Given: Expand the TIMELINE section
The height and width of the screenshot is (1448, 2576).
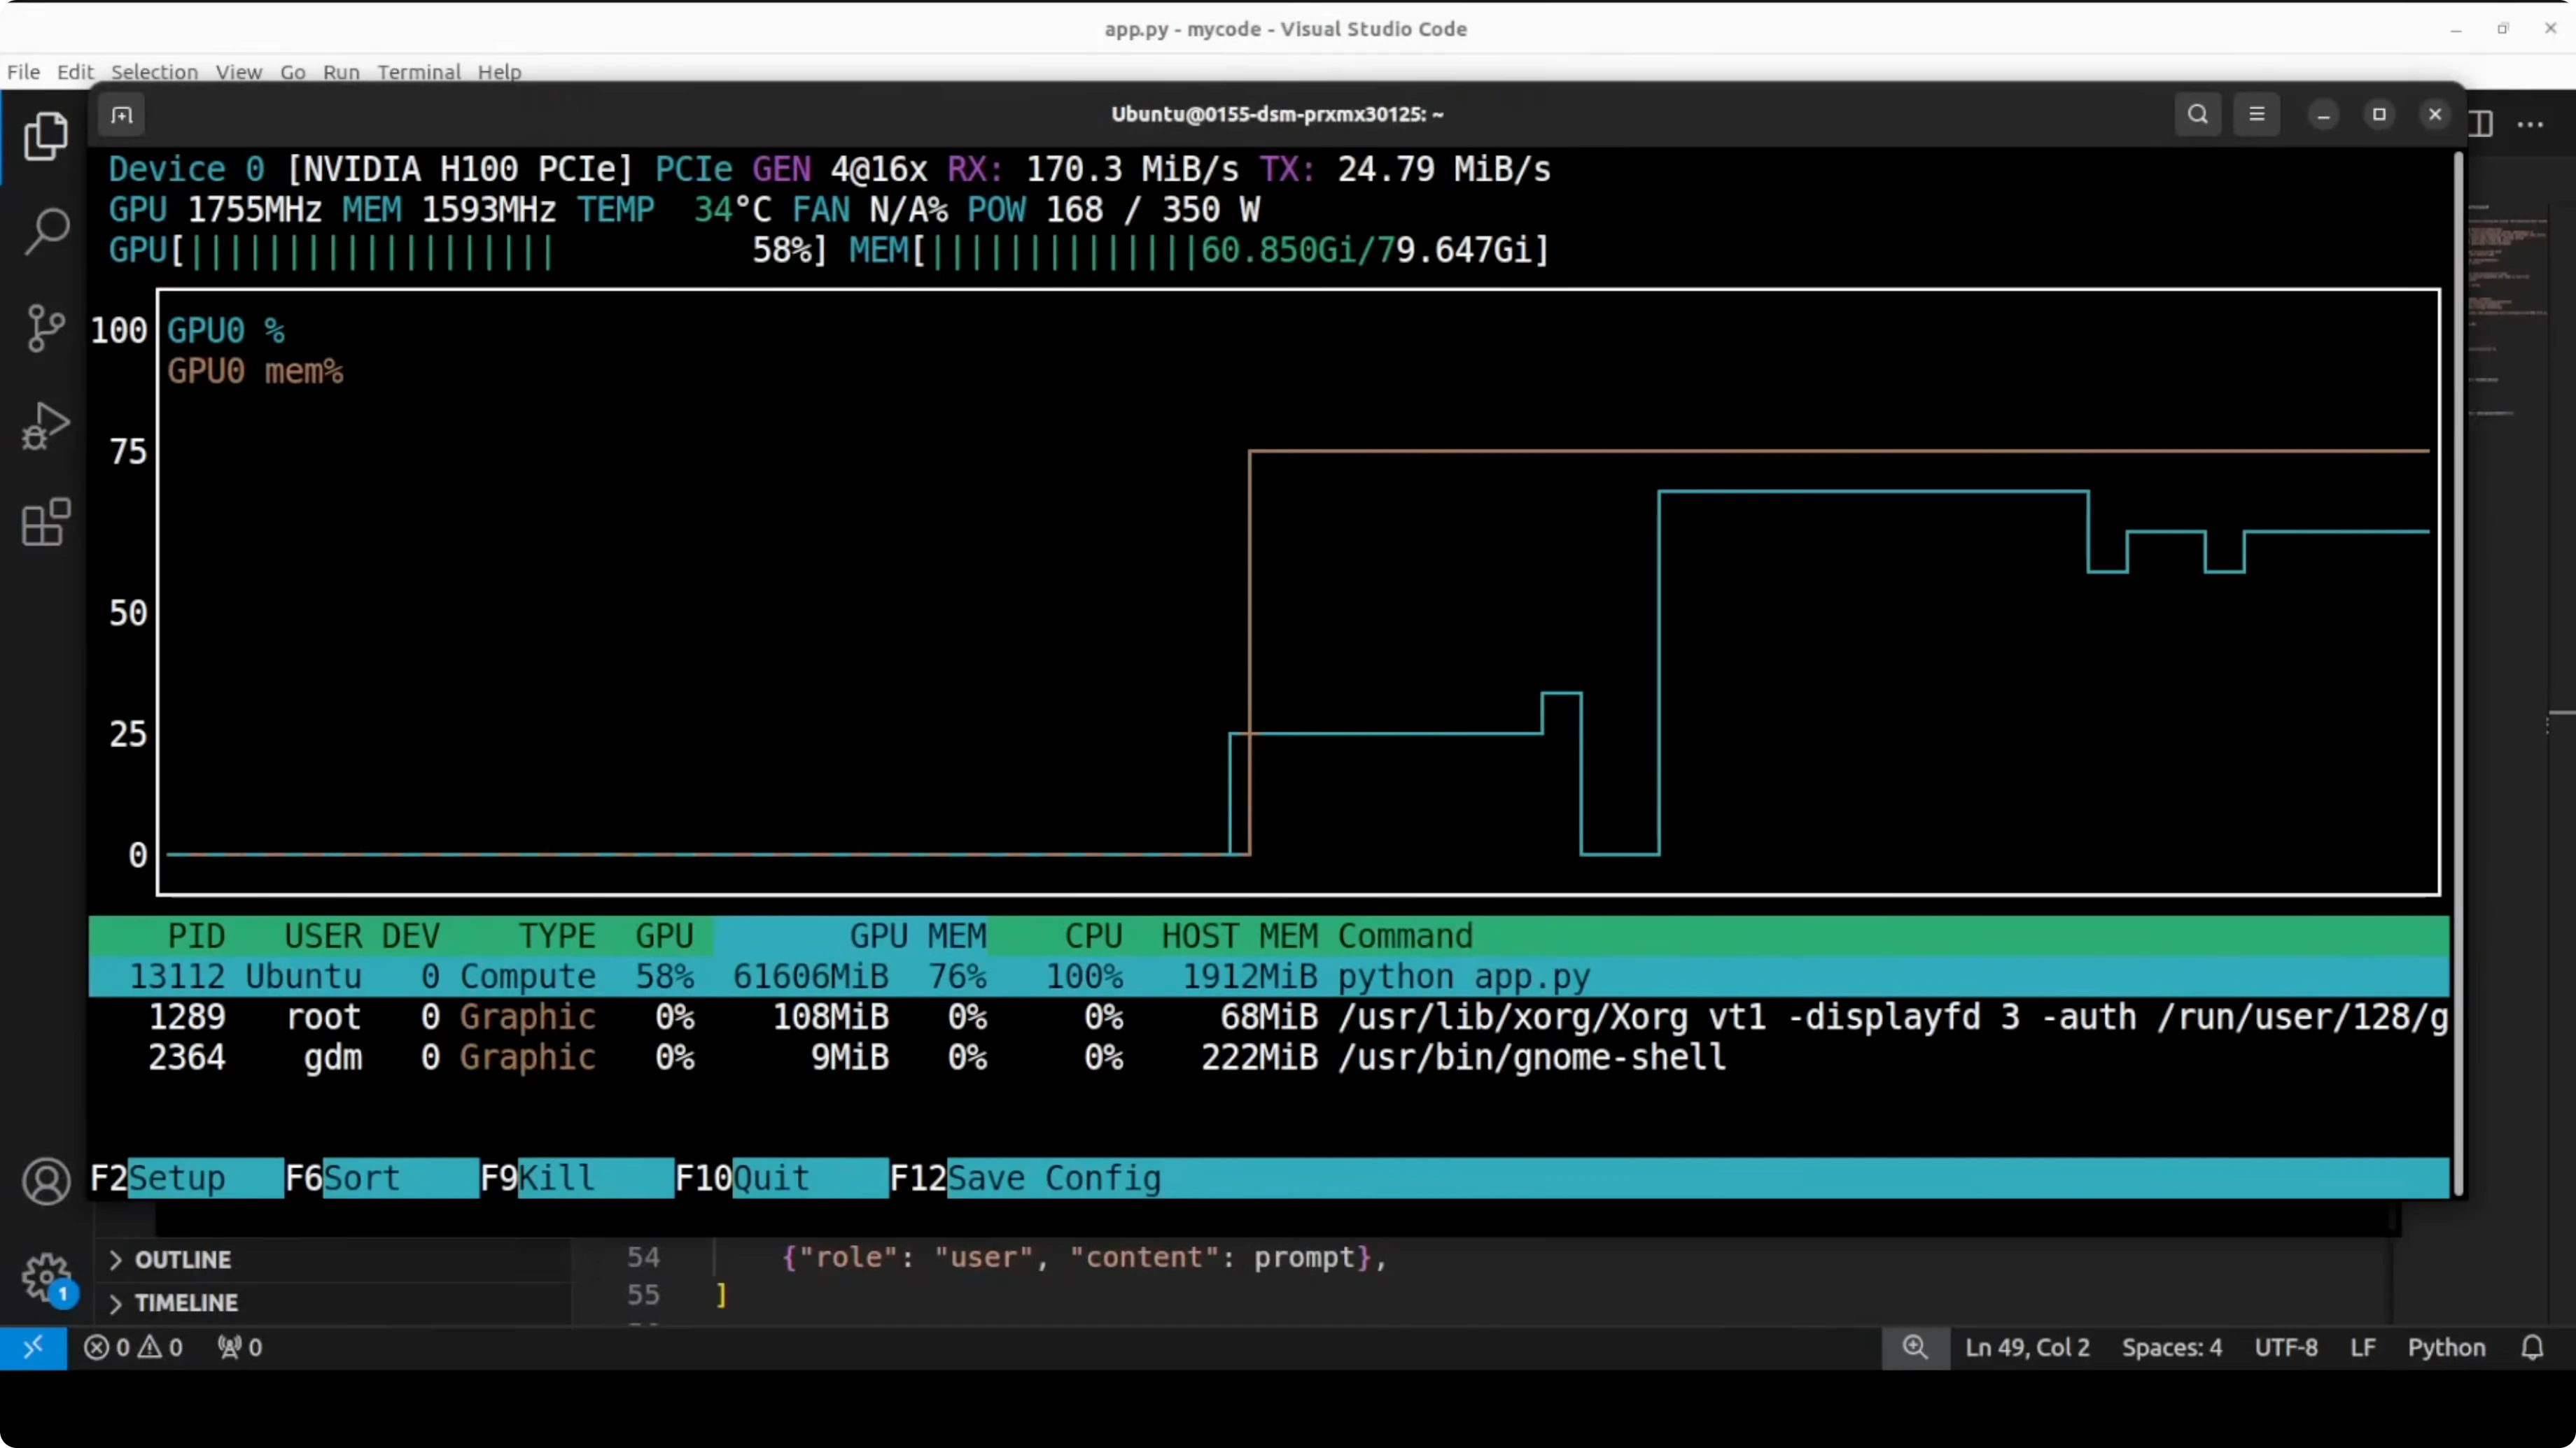Looking at the screenshot, I should 185,1303.
